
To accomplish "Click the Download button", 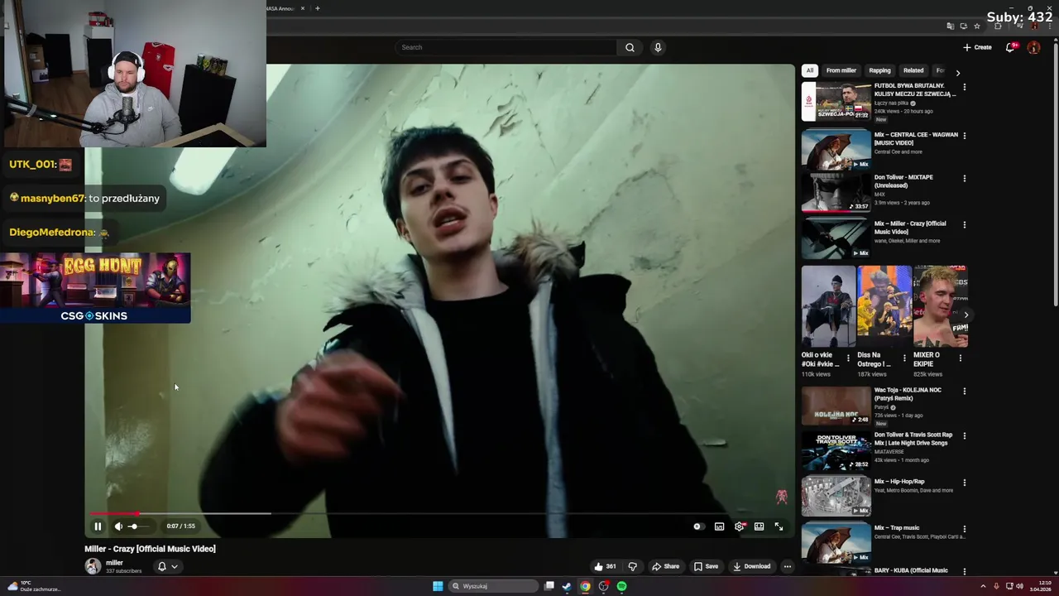I will (751, 566).
